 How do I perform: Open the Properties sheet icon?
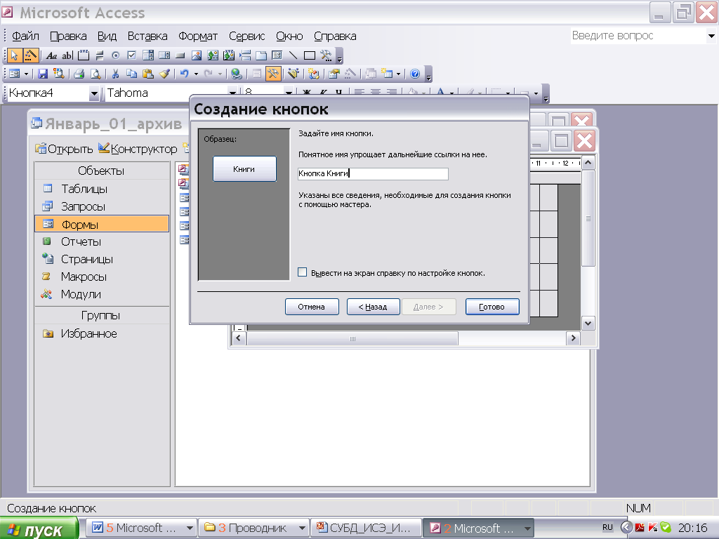334,74
